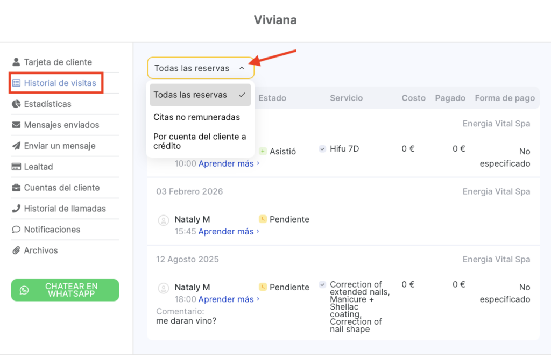
Task: Open Aprender más for 15:45 appointment
Action: click(226, 232)
